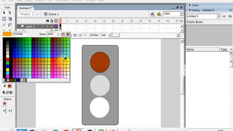Image resolution: width=233 pixels, height=131 pixels.
Task: Select the black arrow Selection tool
Action: 4,13
